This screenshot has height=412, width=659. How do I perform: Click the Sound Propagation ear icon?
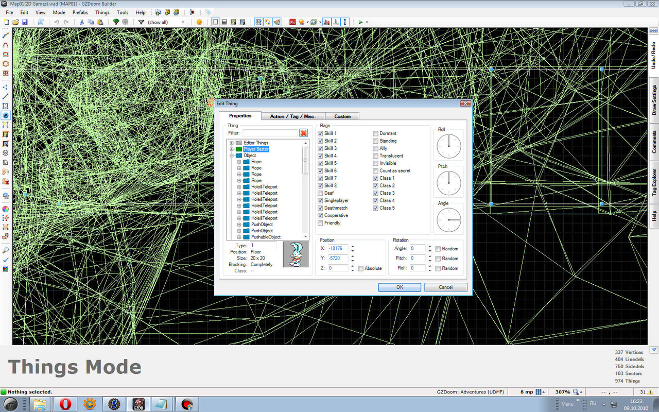(x=6, y=171)
